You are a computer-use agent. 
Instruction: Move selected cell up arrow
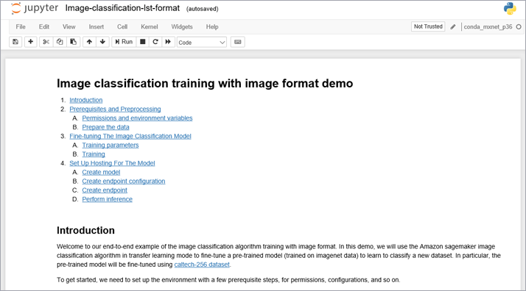[89, 42]
